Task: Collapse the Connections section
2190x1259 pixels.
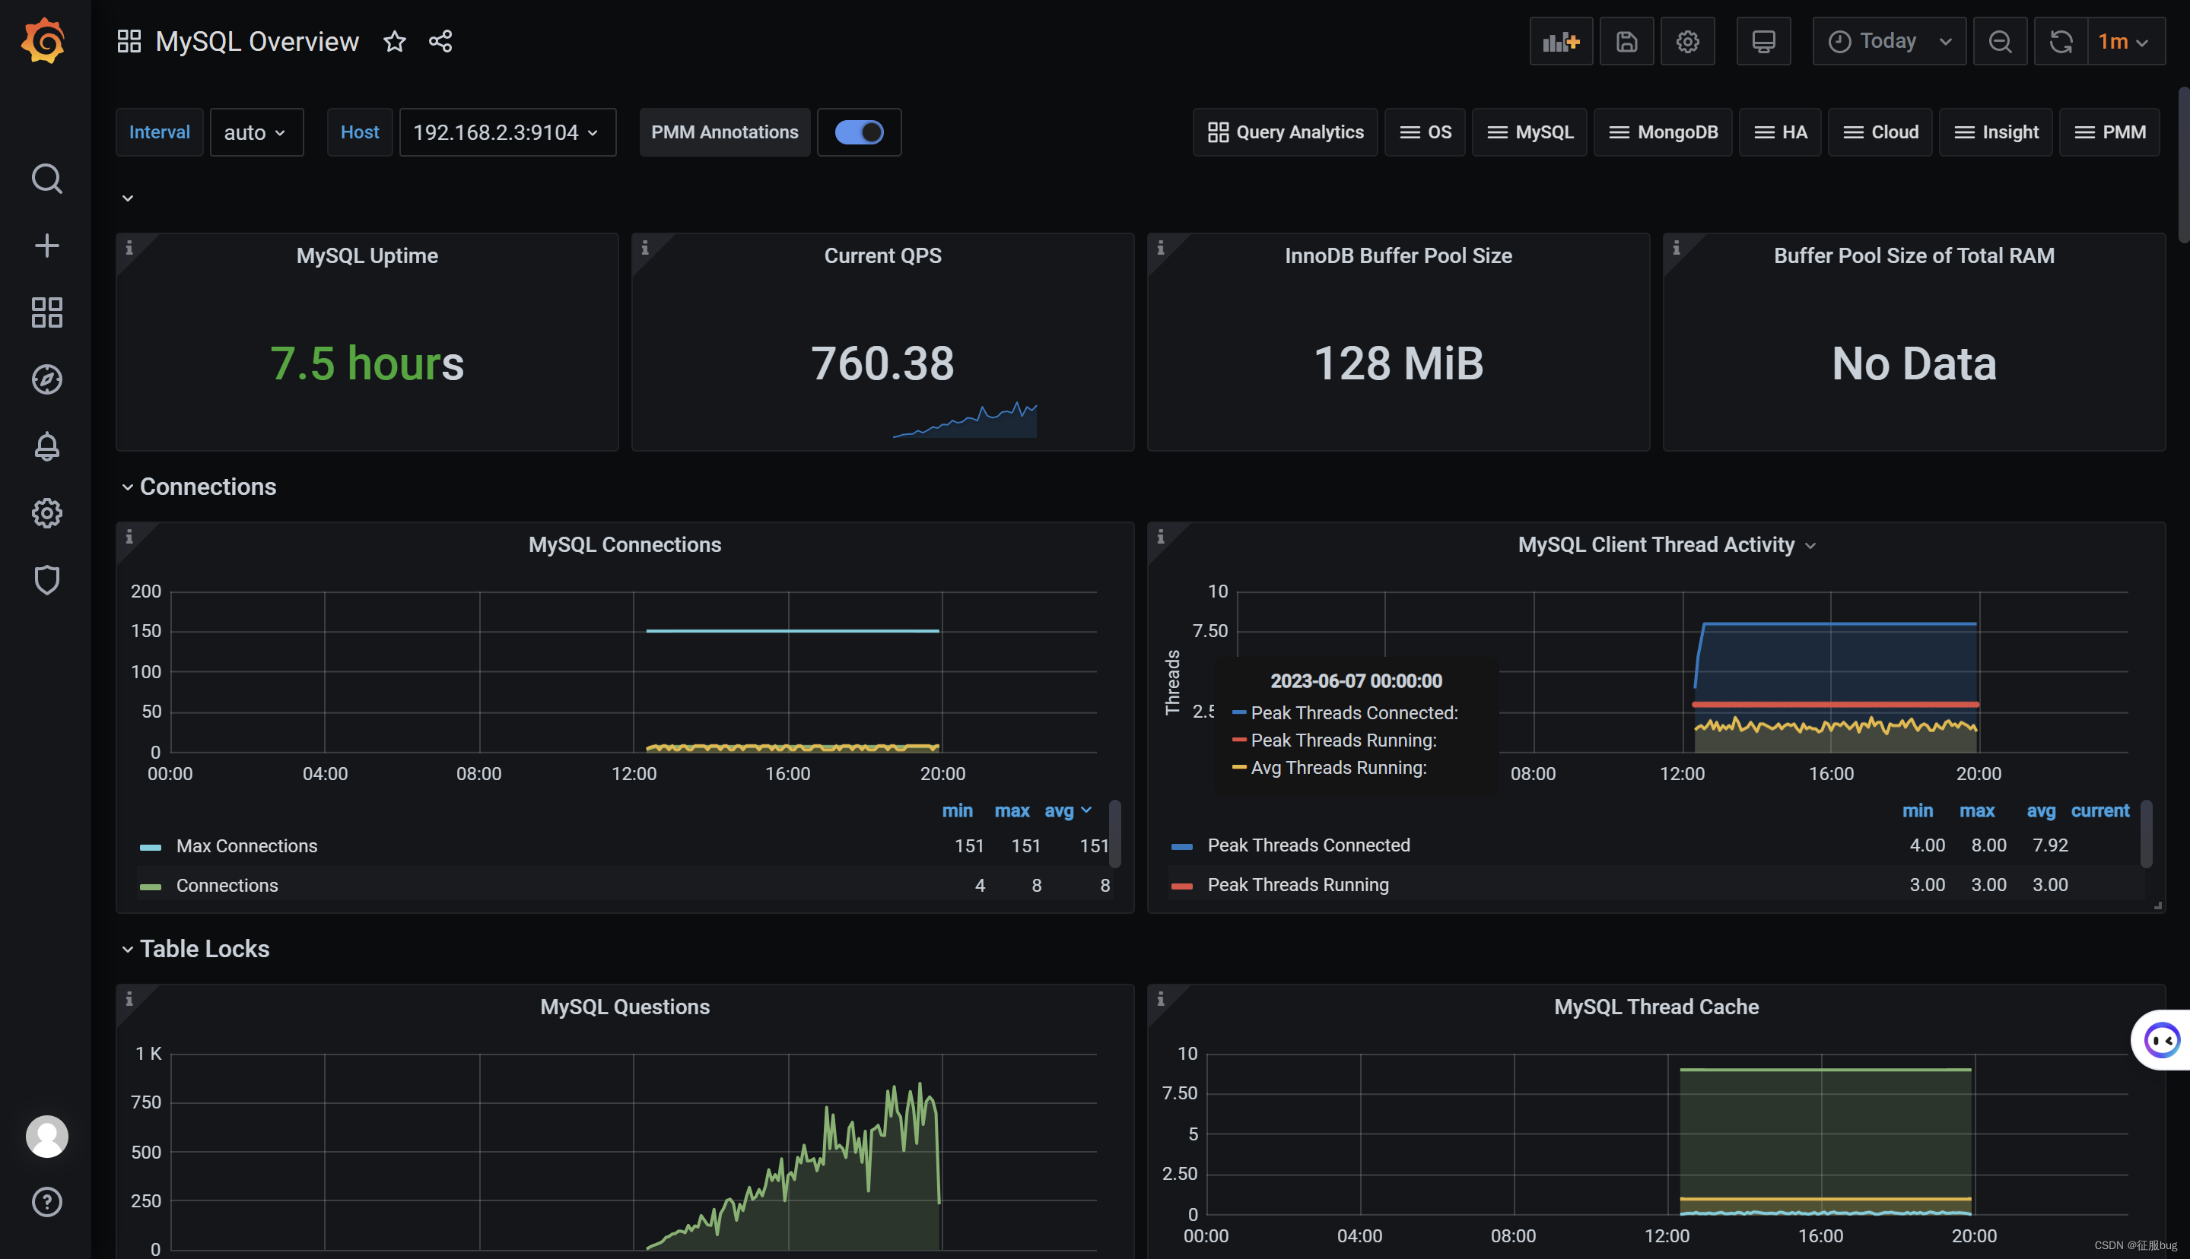Action: [x=126, y=486]
